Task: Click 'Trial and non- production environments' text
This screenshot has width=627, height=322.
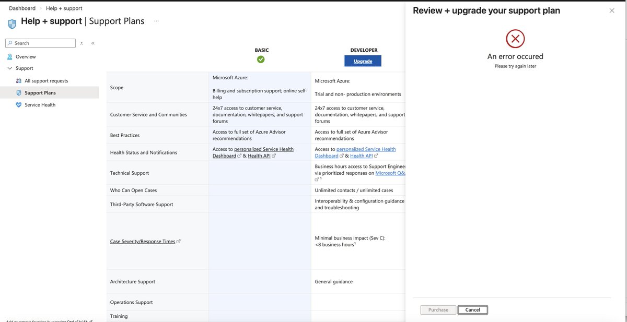Action: [x=358, y=94]
